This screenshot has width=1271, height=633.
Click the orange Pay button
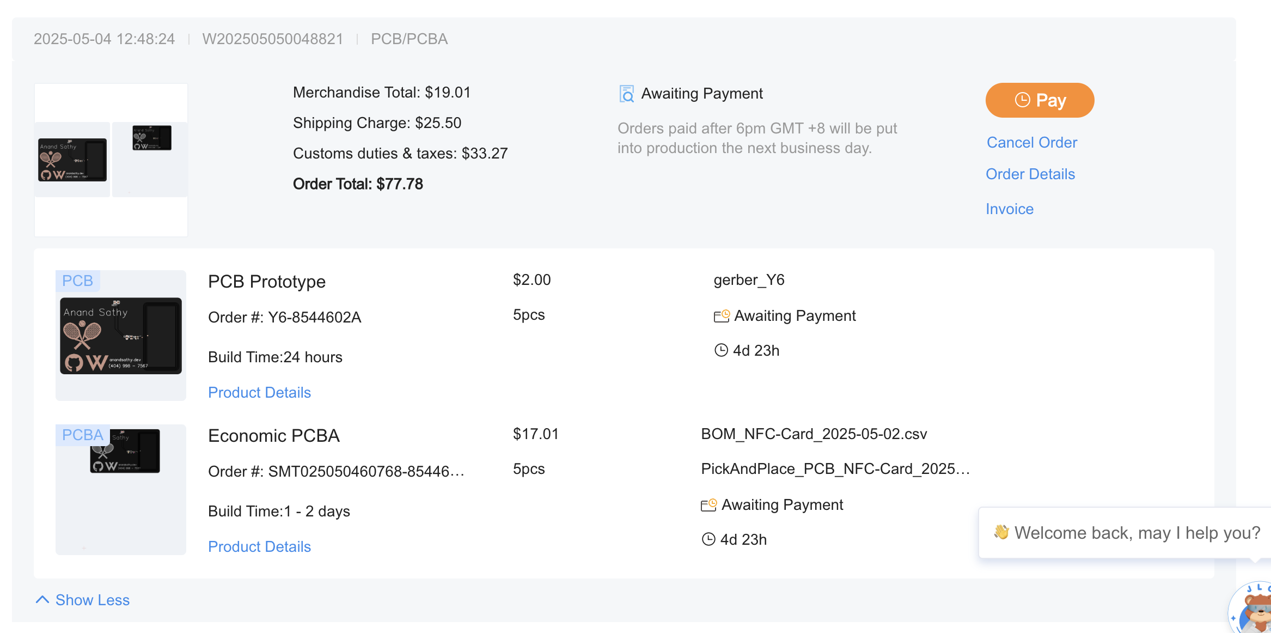click(1039, 100)
